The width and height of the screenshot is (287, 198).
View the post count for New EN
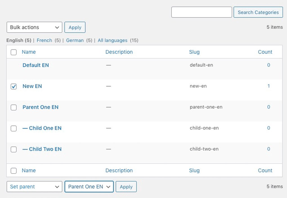click(268, 86)
